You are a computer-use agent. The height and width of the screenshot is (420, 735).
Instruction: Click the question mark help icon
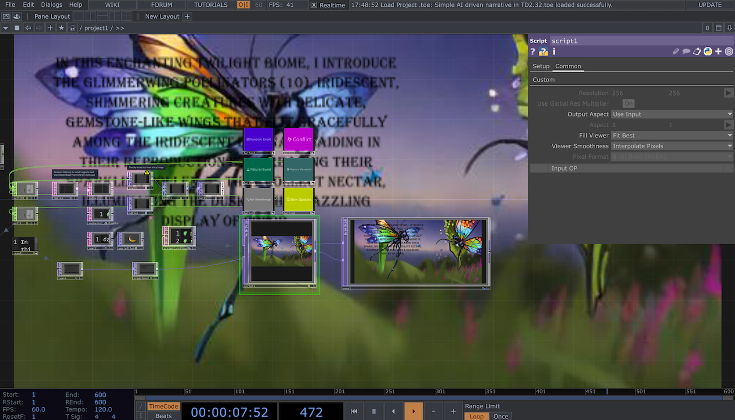(532, 51)
